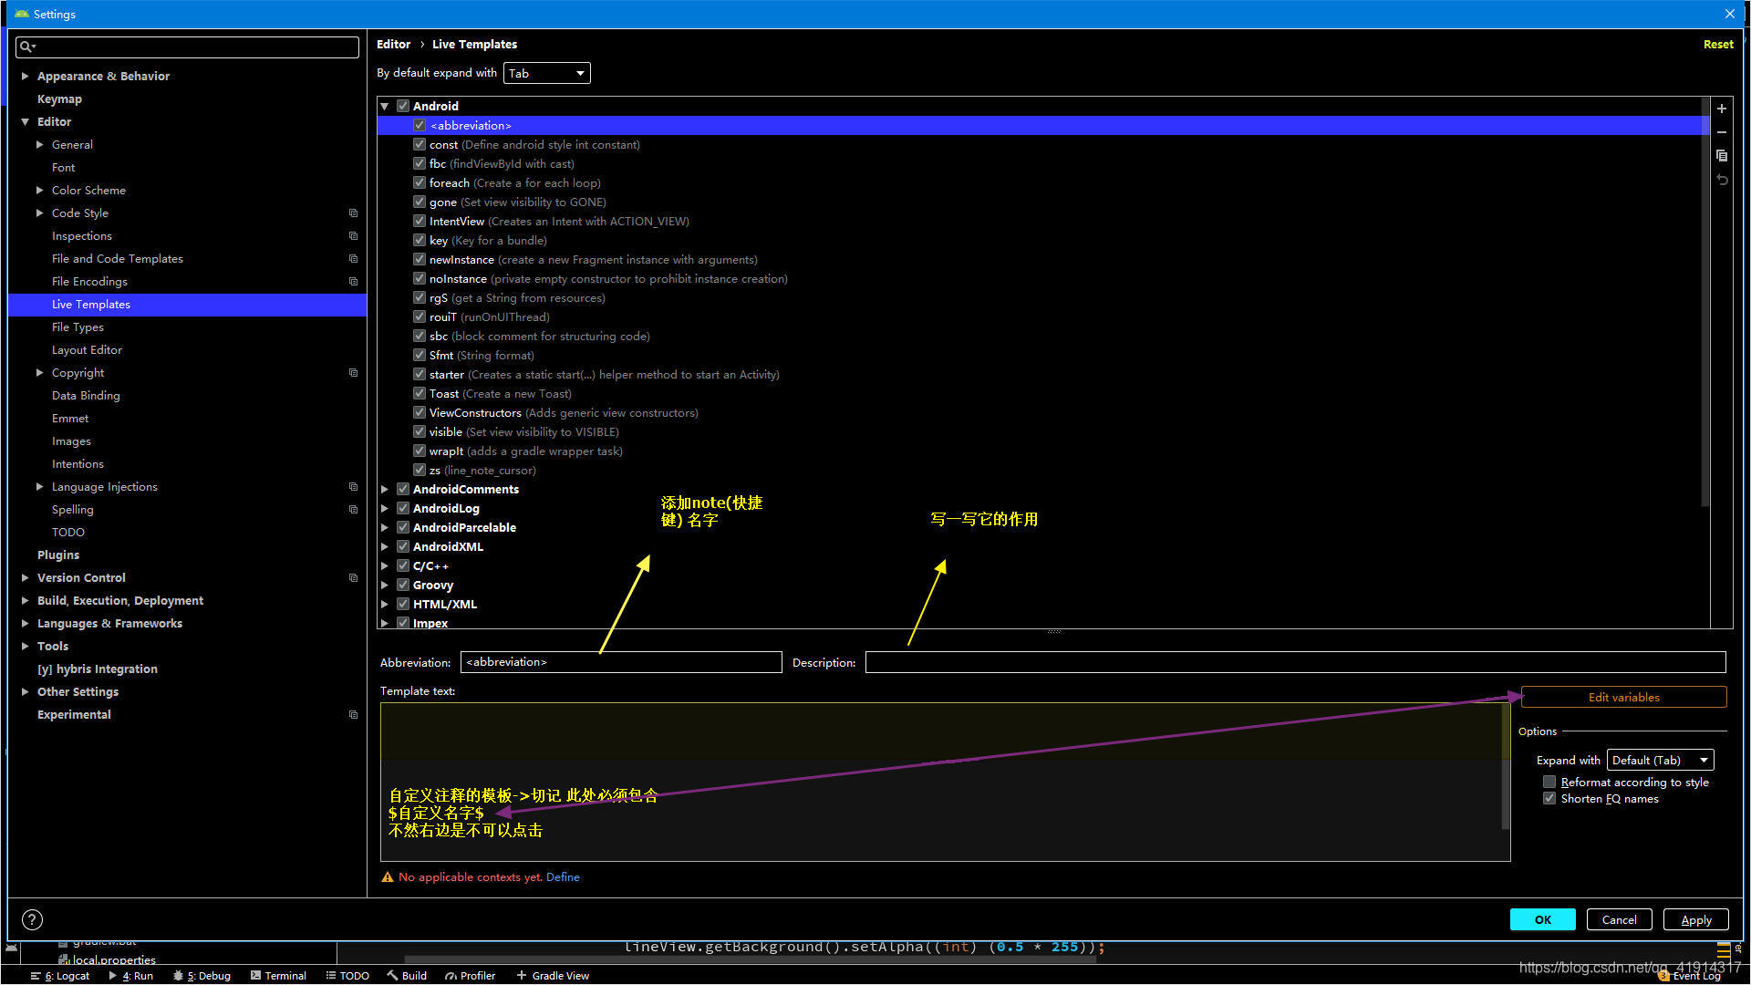Add a new live template with plus icon
Image resolution: width=1751 pixels, height=985 pixels.
[1722, 109]
